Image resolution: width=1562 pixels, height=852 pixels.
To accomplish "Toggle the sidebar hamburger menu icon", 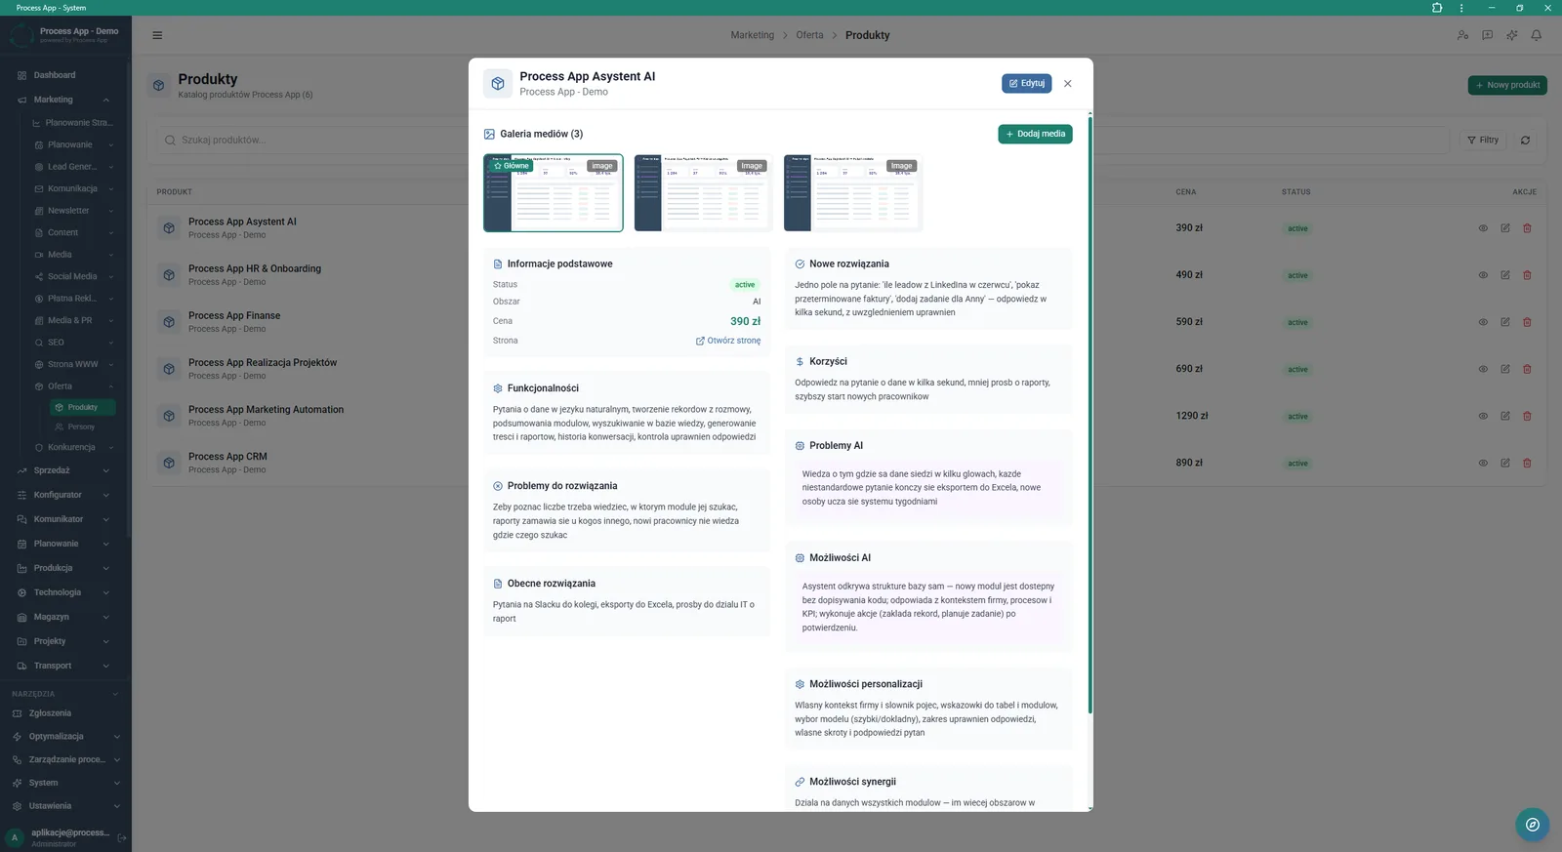I will pyautogui.click(x=157, y=35).
